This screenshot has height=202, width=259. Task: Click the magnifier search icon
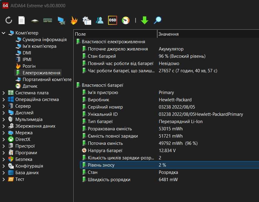158,20
